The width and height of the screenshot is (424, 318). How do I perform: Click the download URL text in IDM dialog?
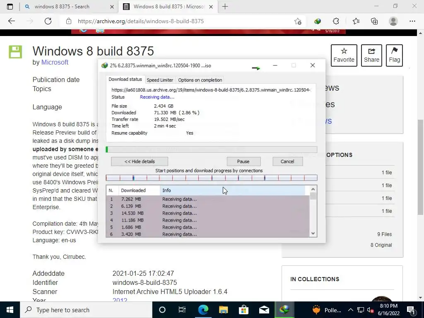click(211, 90)
